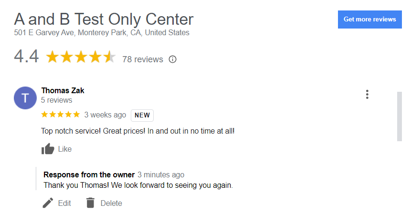
Task: Click the "78 reviews" count
Action: click(142, 59)
